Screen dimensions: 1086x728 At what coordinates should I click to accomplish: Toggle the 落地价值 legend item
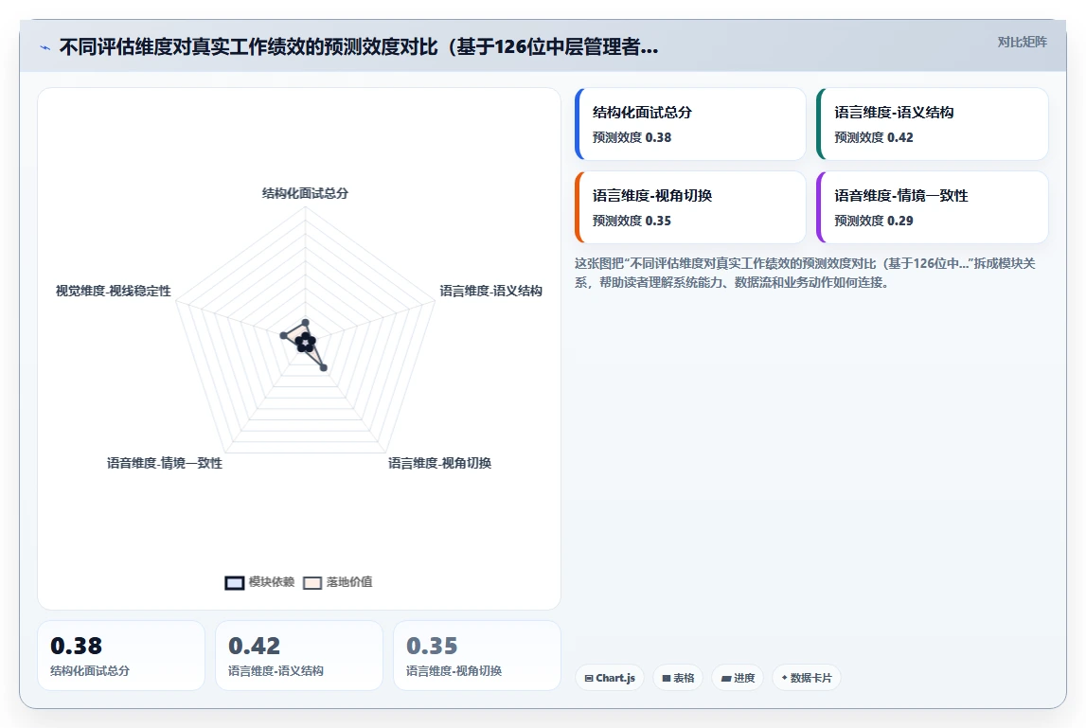(338, 582)
